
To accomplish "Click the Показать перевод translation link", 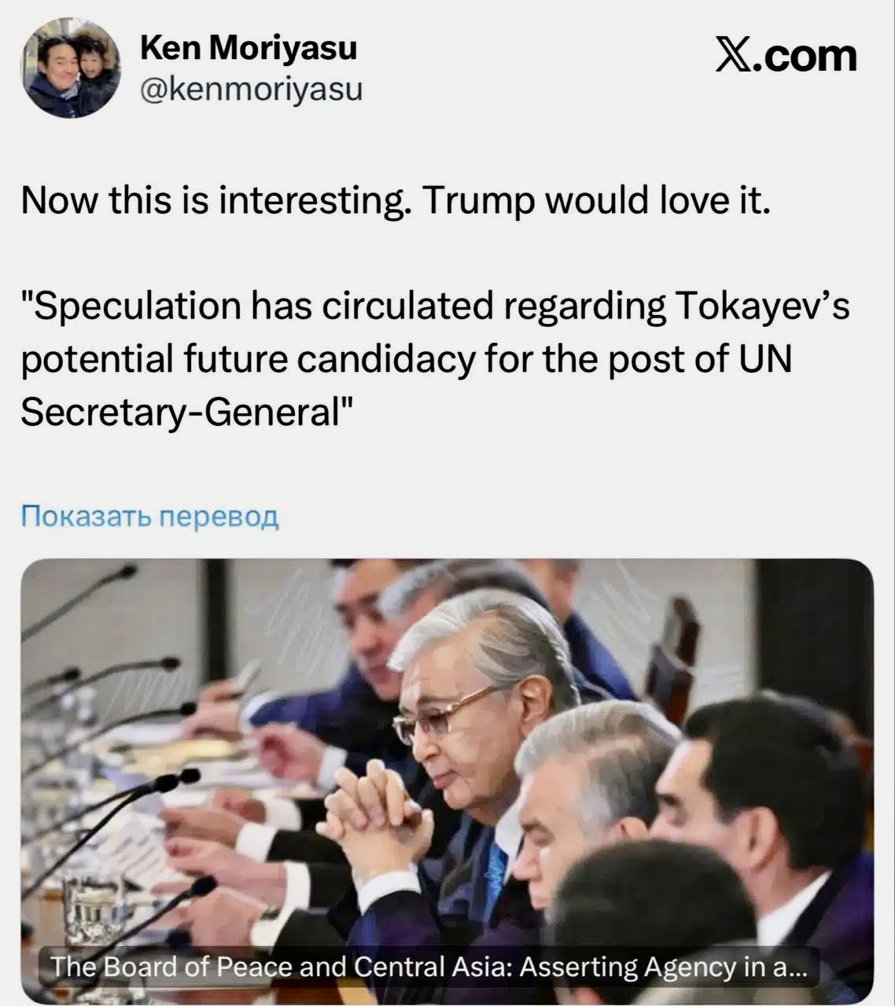I will pyautogui.click(x=149, y=516).
